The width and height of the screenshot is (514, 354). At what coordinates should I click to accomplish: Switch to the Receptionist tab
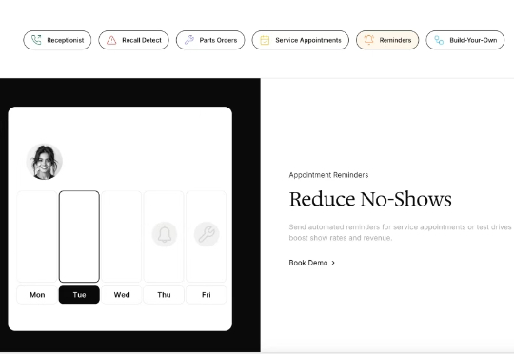(x=57, y=40)
